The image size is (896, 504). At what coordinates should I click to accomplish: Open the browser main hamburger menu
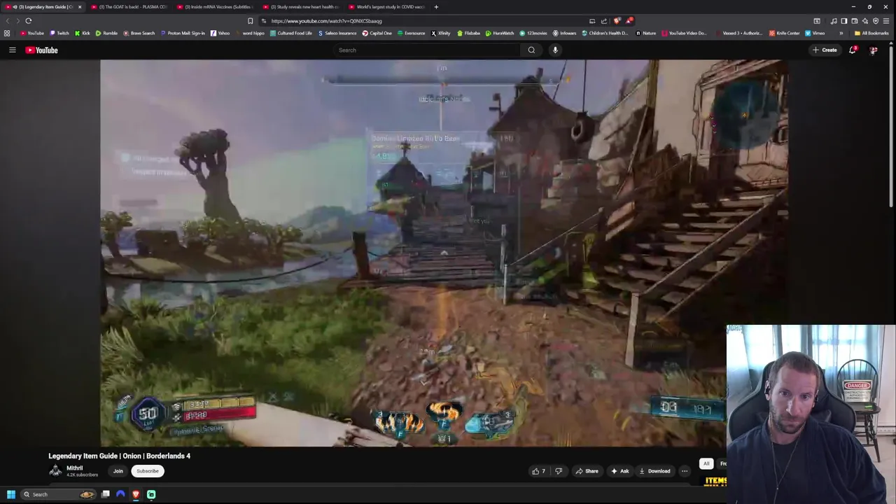tap(886, 21)
